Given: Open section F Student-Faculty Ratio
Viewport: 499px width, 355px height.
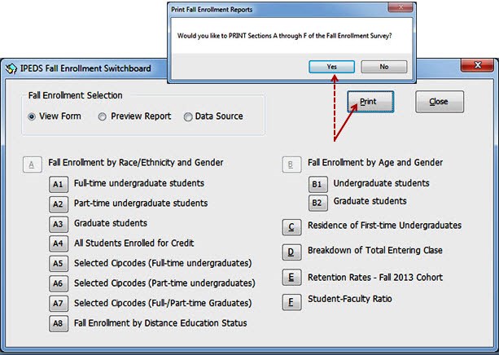Looking at the screenshot, I should (x=291, y=302).
